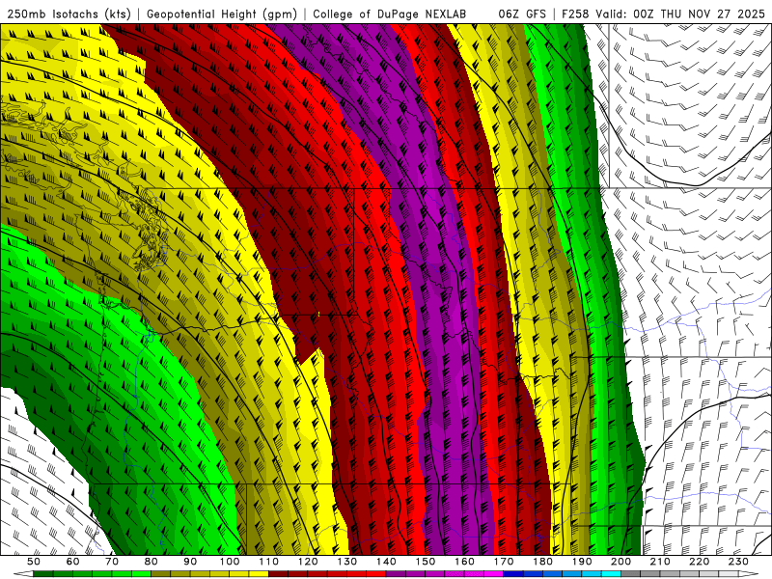
Task: Click the '80' legend scale number
Action: pyautogui.click(x=151, y=562)
